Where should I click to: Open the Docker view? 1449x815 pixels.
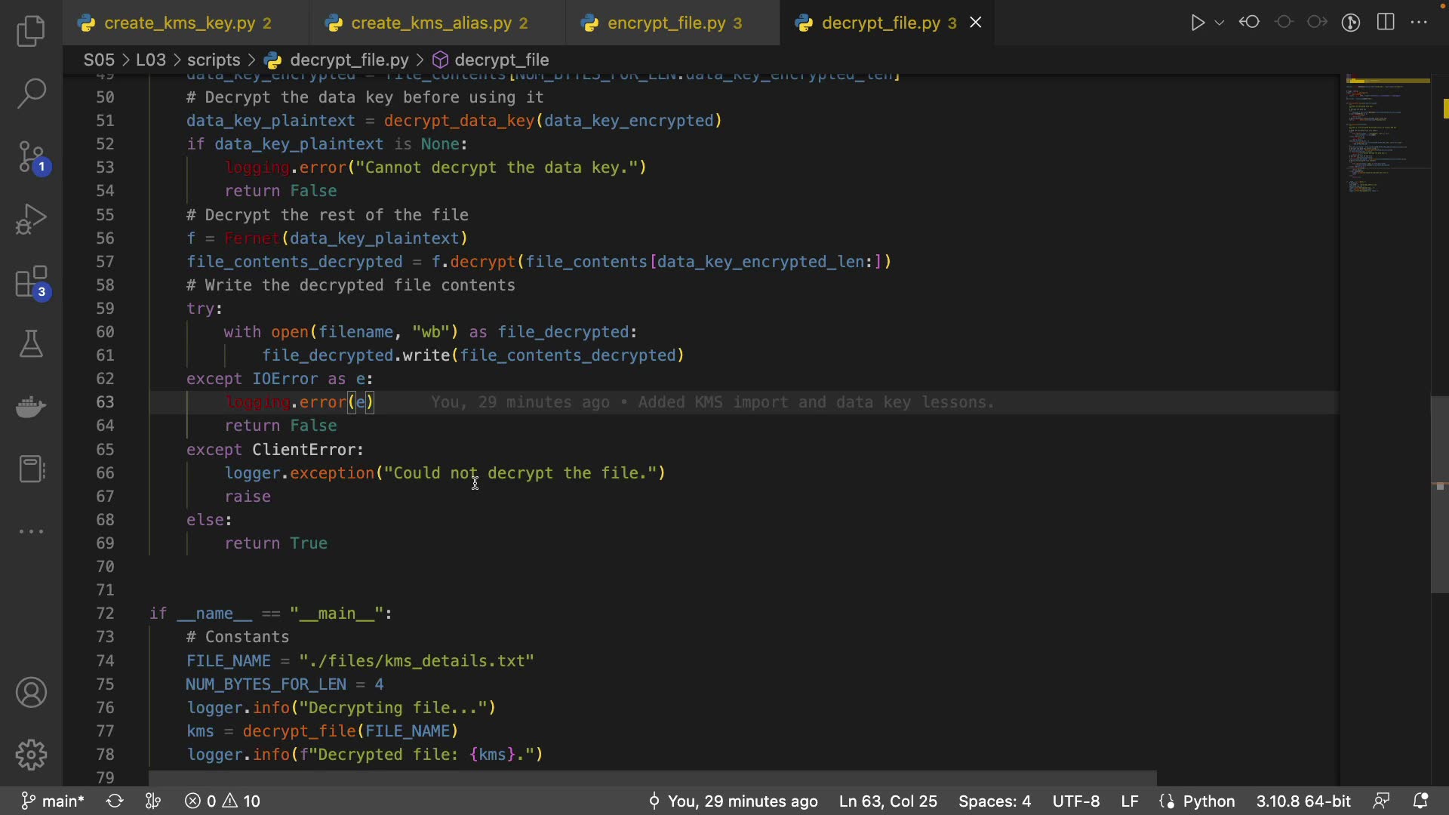(31, 407)
